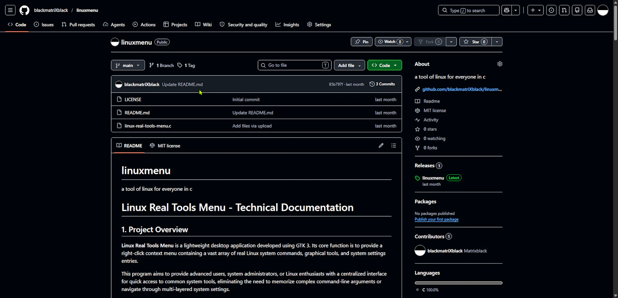Open the Update README.md commit message

(182, 84)
